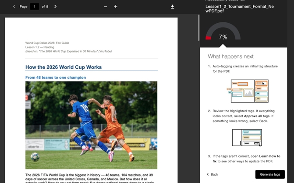Click the "What happens next" heading

click(x=230, y=56)
